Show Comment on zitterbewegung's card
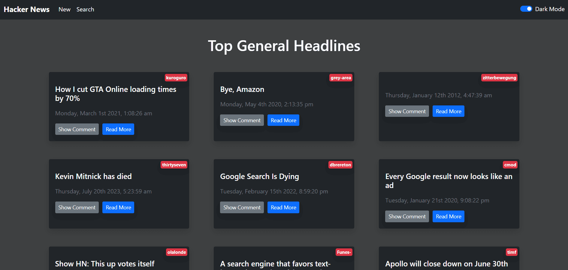568x270 pixels. (407, 111)
